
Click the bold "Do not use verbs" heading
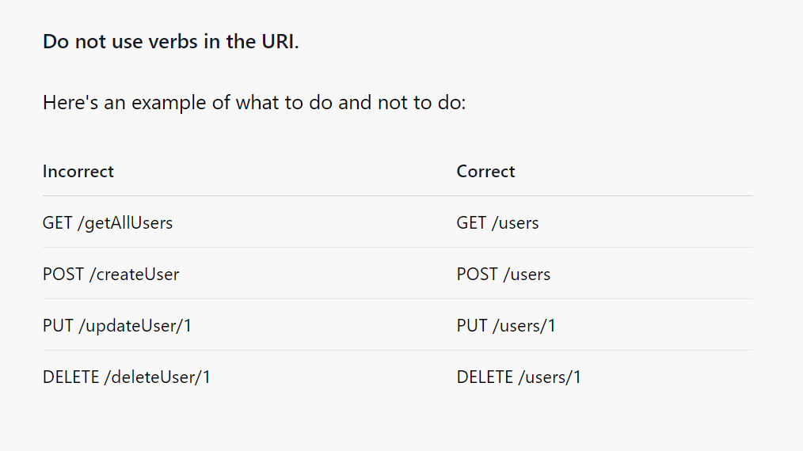tap(170, 42)
